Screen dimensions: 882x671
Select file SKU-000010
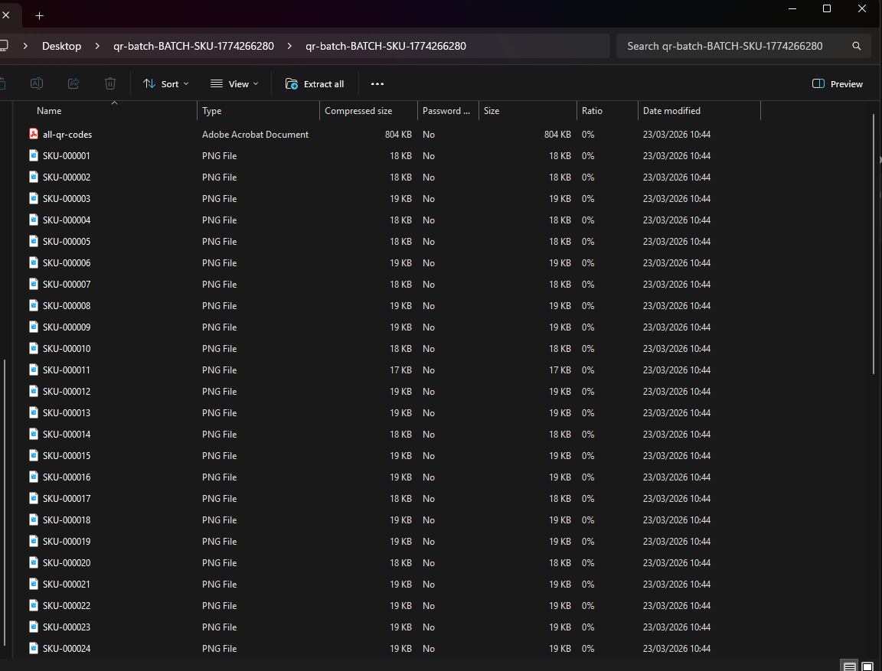point(67,348)
